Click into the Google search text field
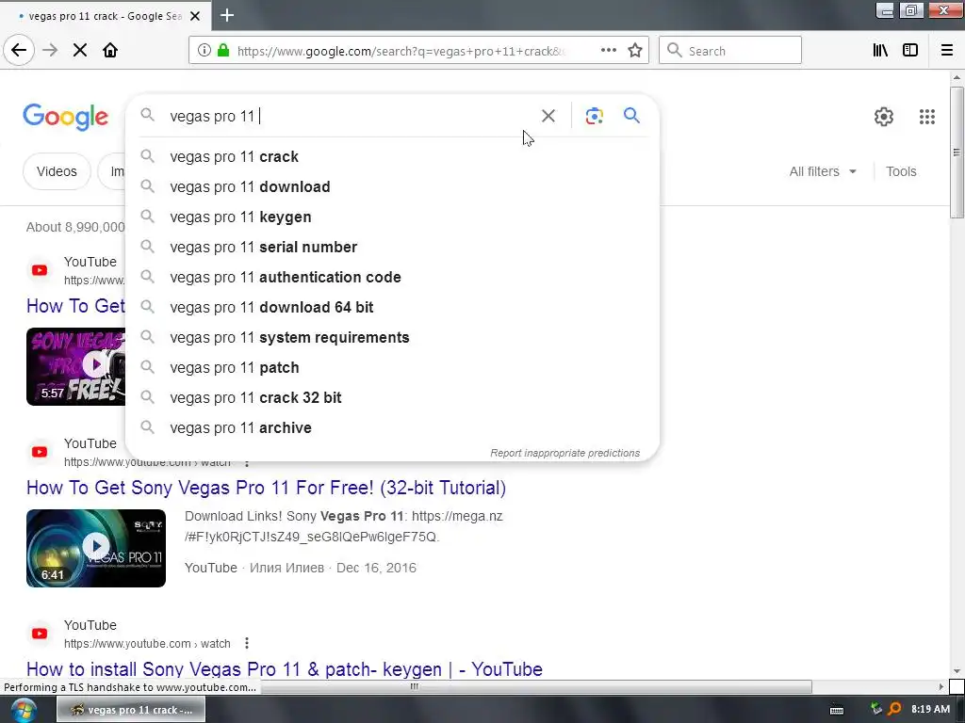This screenshot has height=723, width=965. [351, 116]
